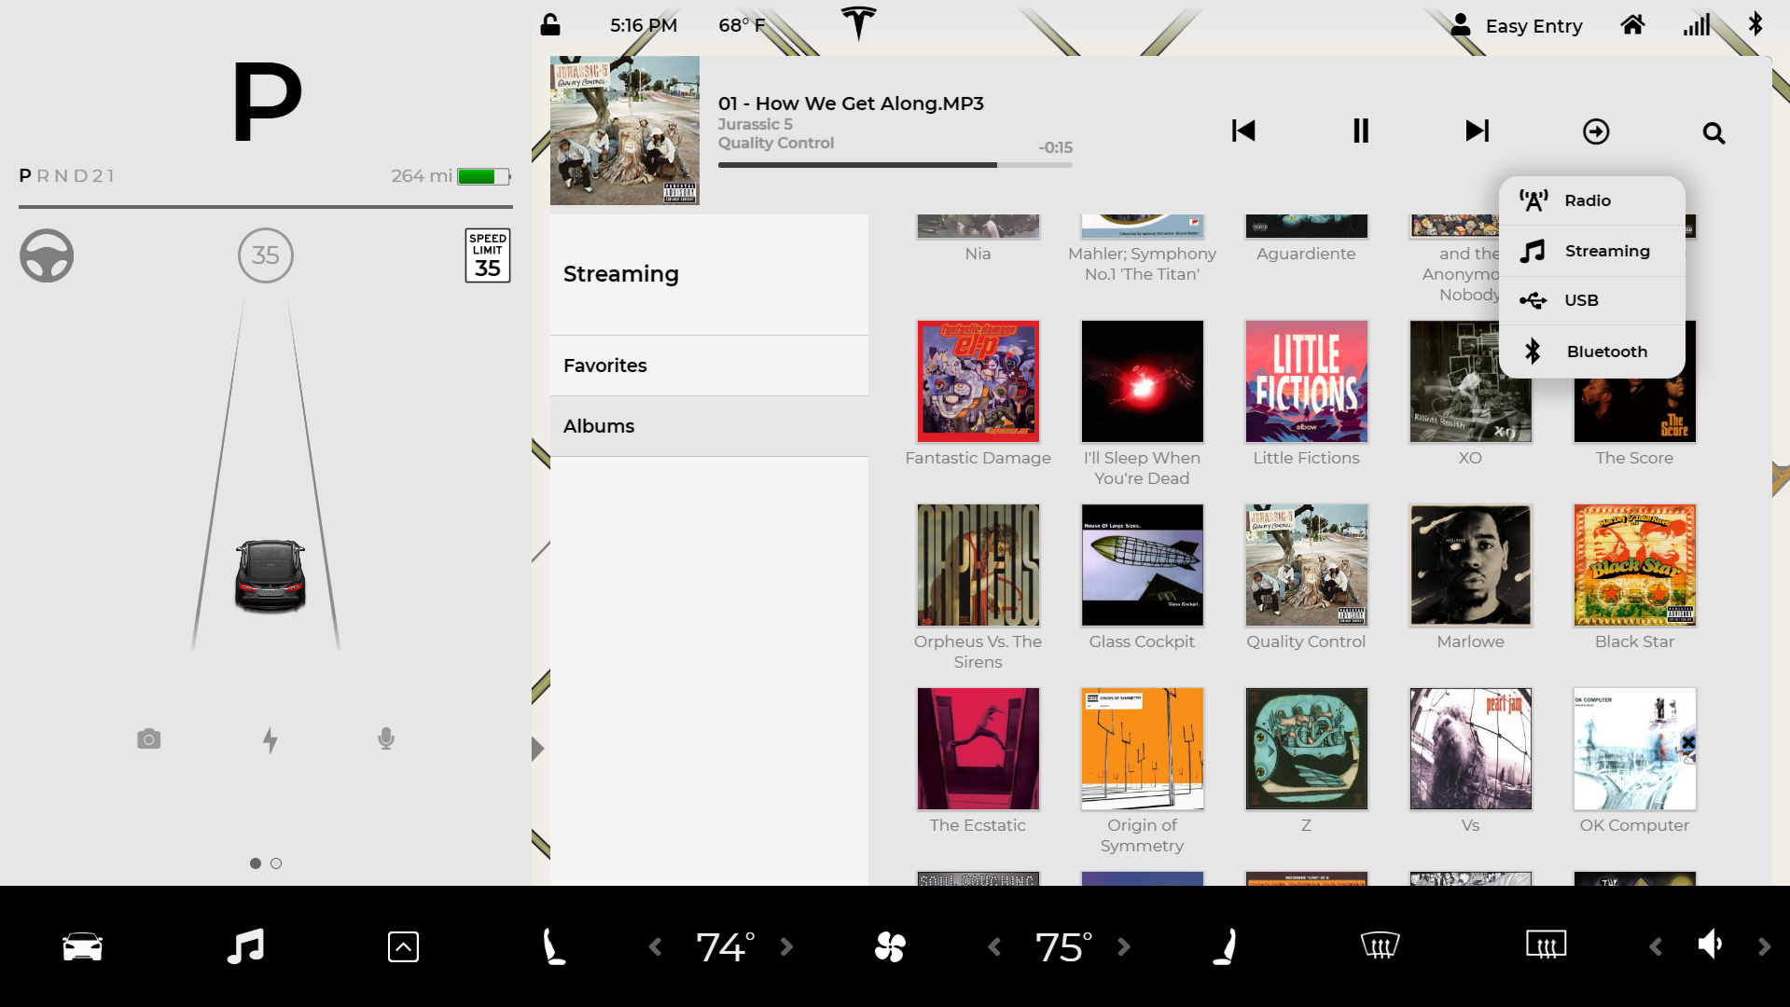Toggle the rear window defroster
The image size is (1790, 1007).
point(1546,946)
